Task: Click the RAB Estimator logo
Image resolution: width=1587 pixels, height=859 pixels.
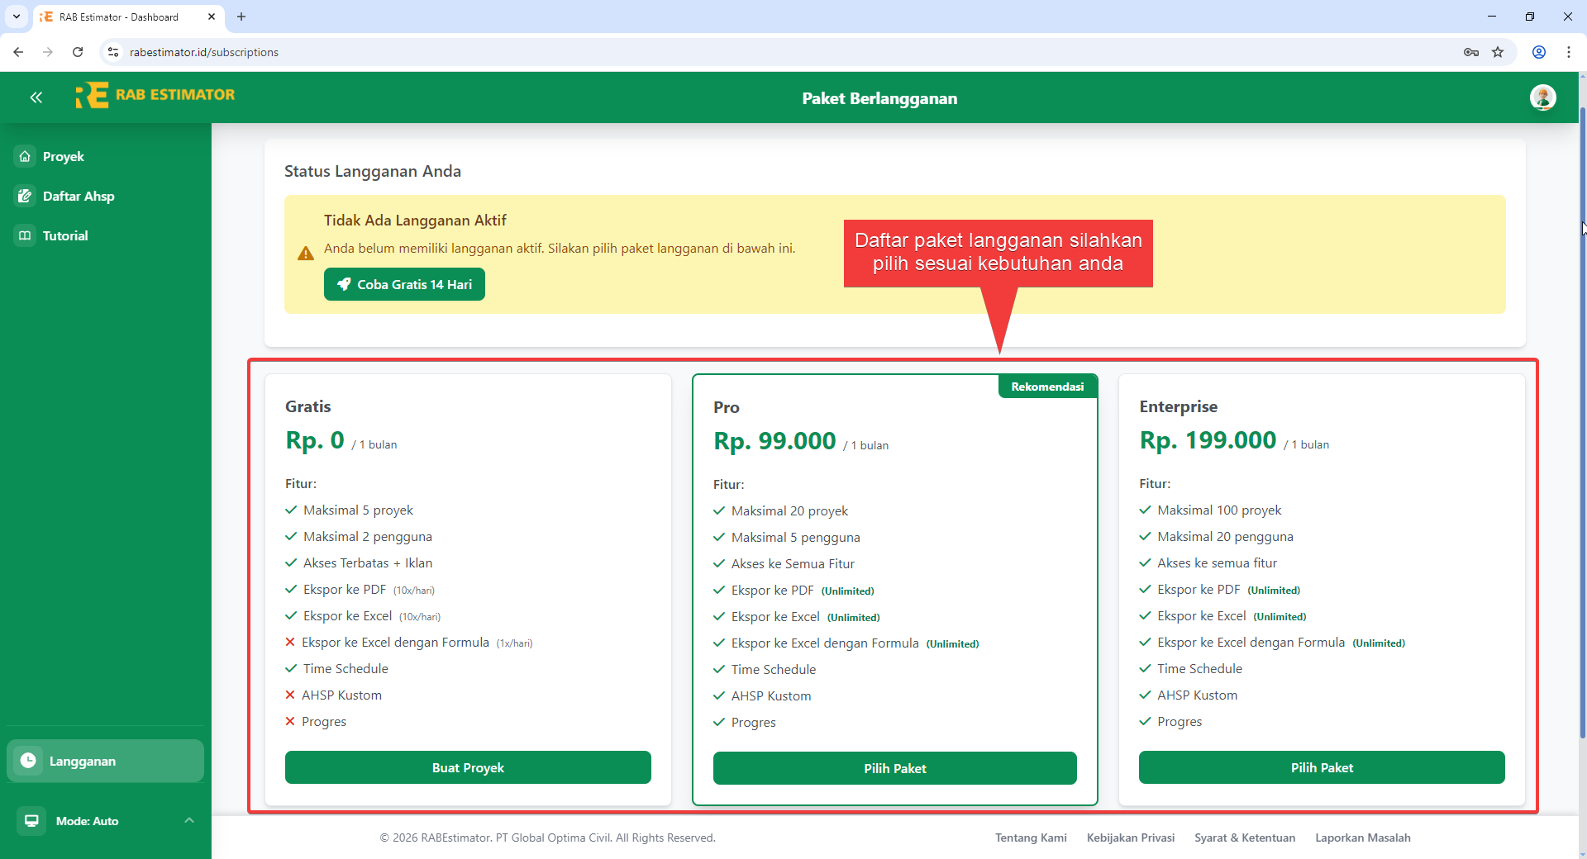Action: (x=155, y=94)
